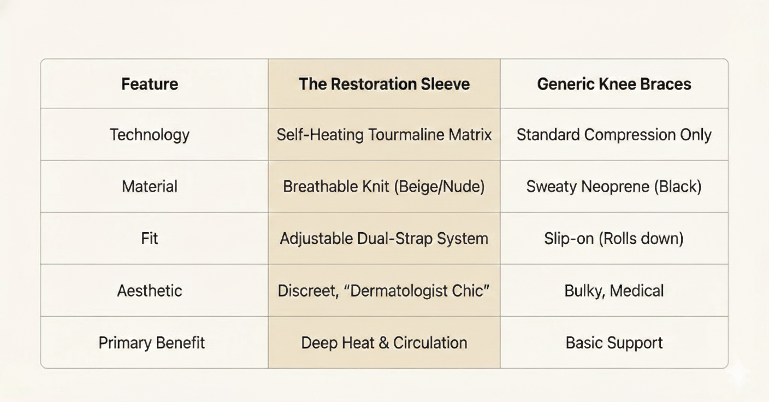Select "The Restoration Sleeve" column header
This screenshot has width=769, height=402.
(384, 84)
